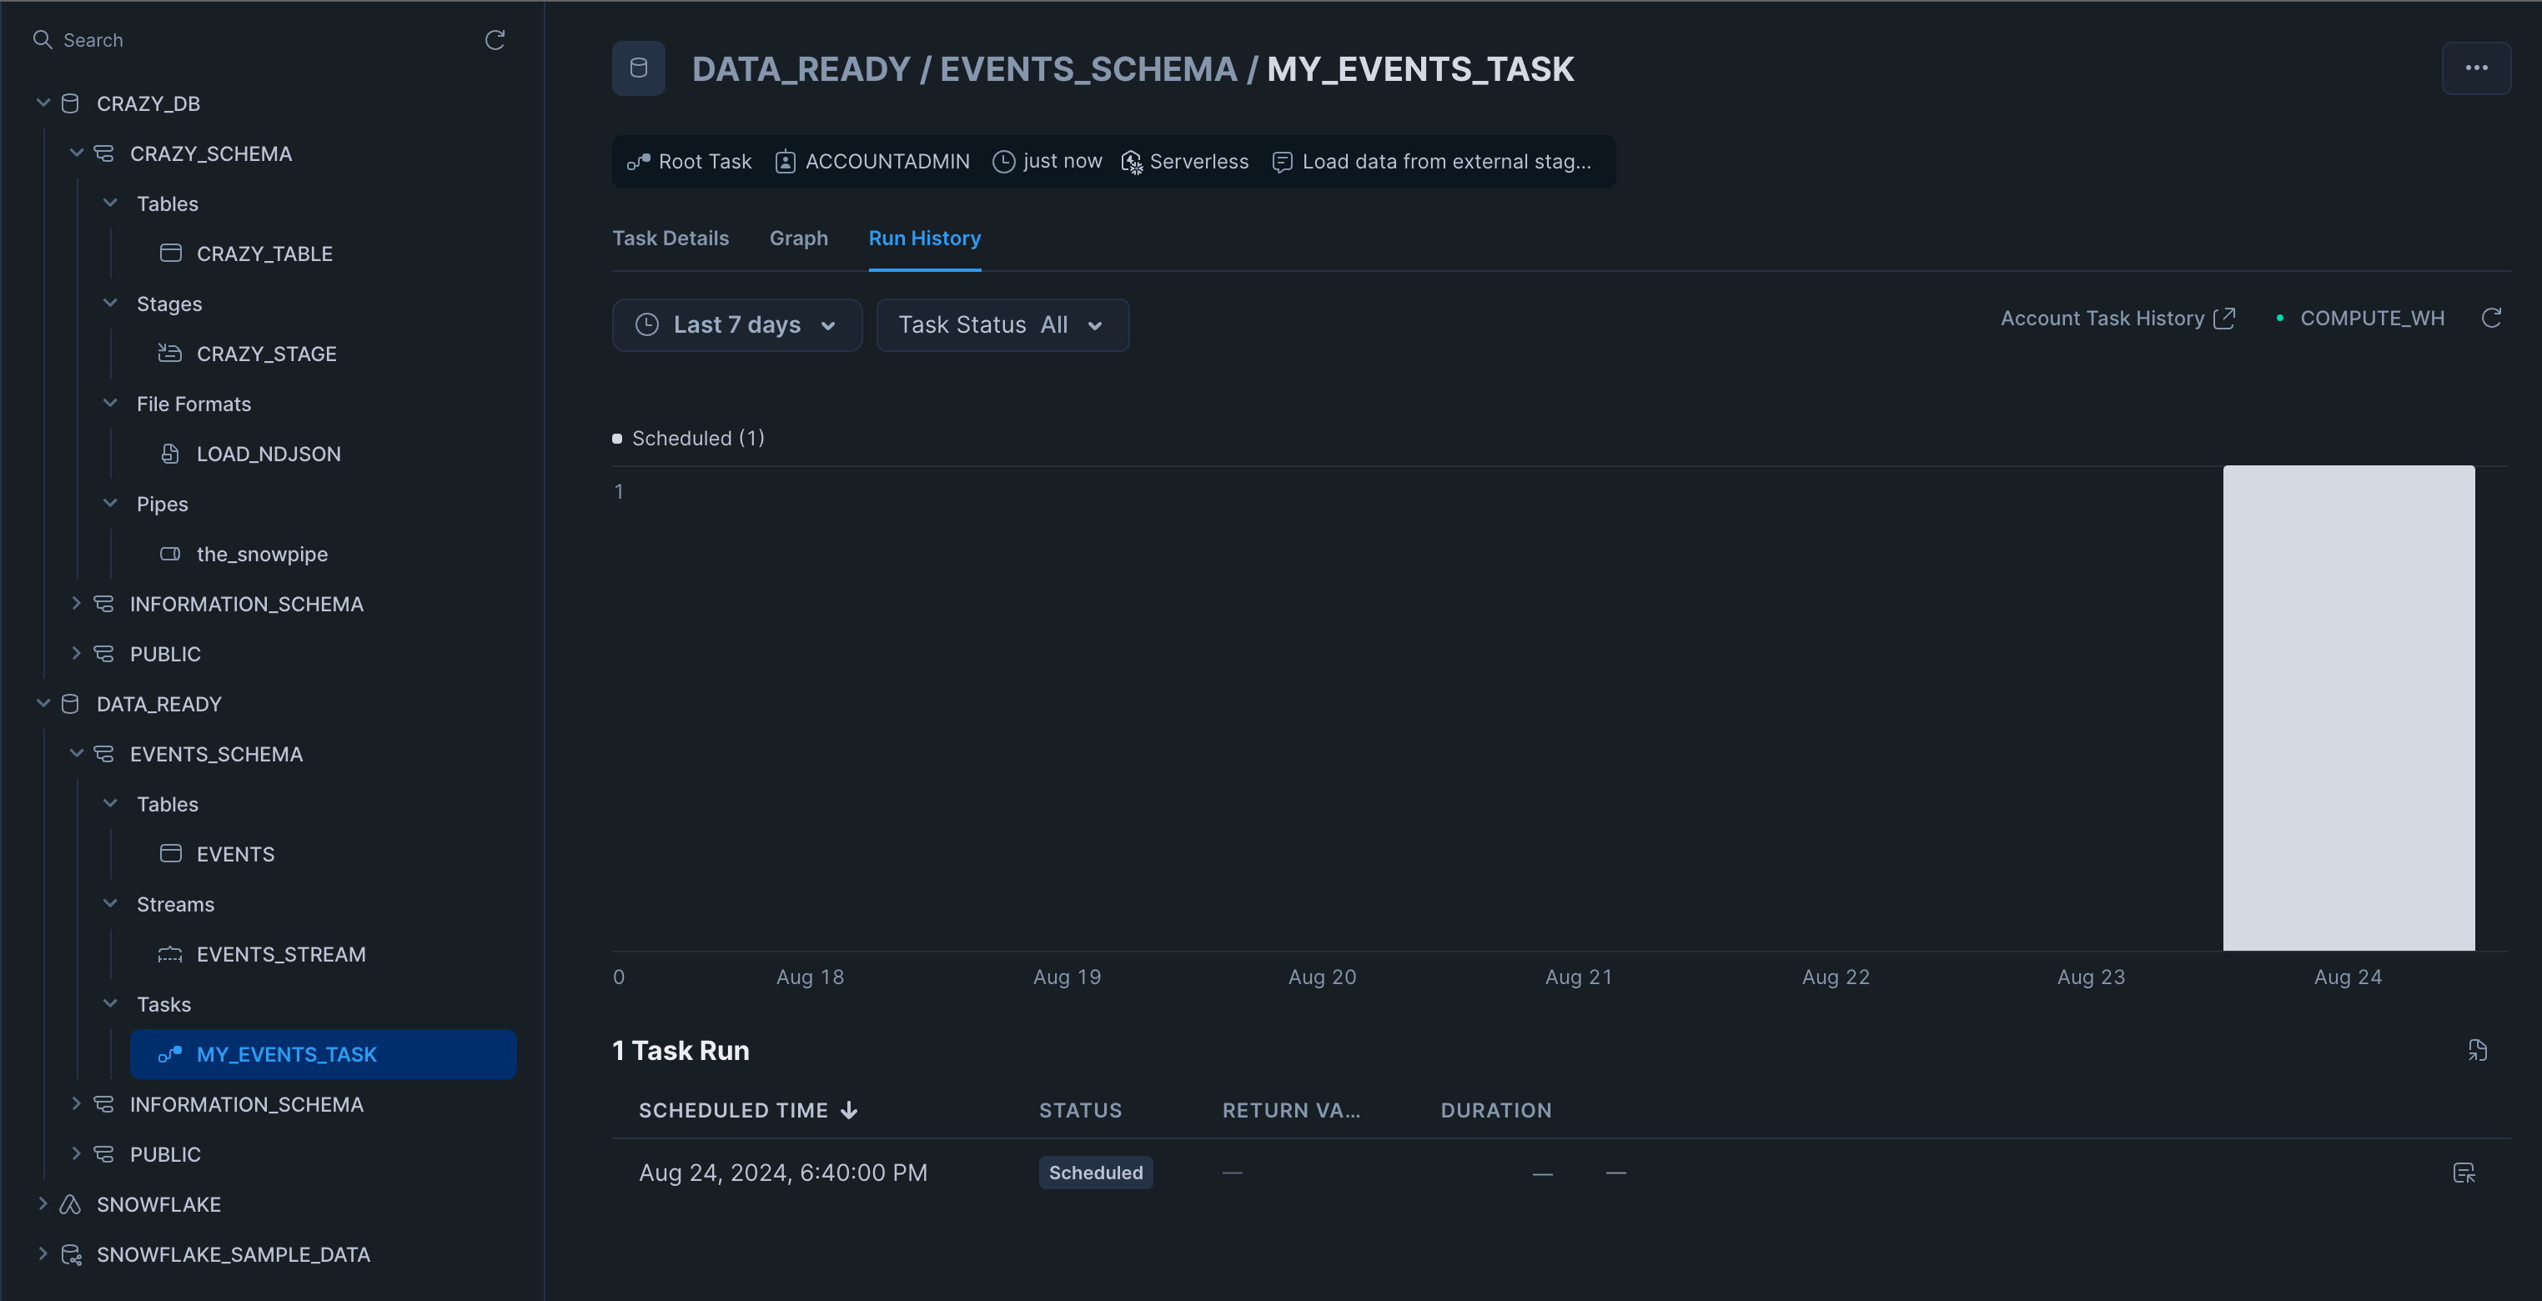Select the Run History tab
Screen dimensions: 2542x1301
pos(924,238)
